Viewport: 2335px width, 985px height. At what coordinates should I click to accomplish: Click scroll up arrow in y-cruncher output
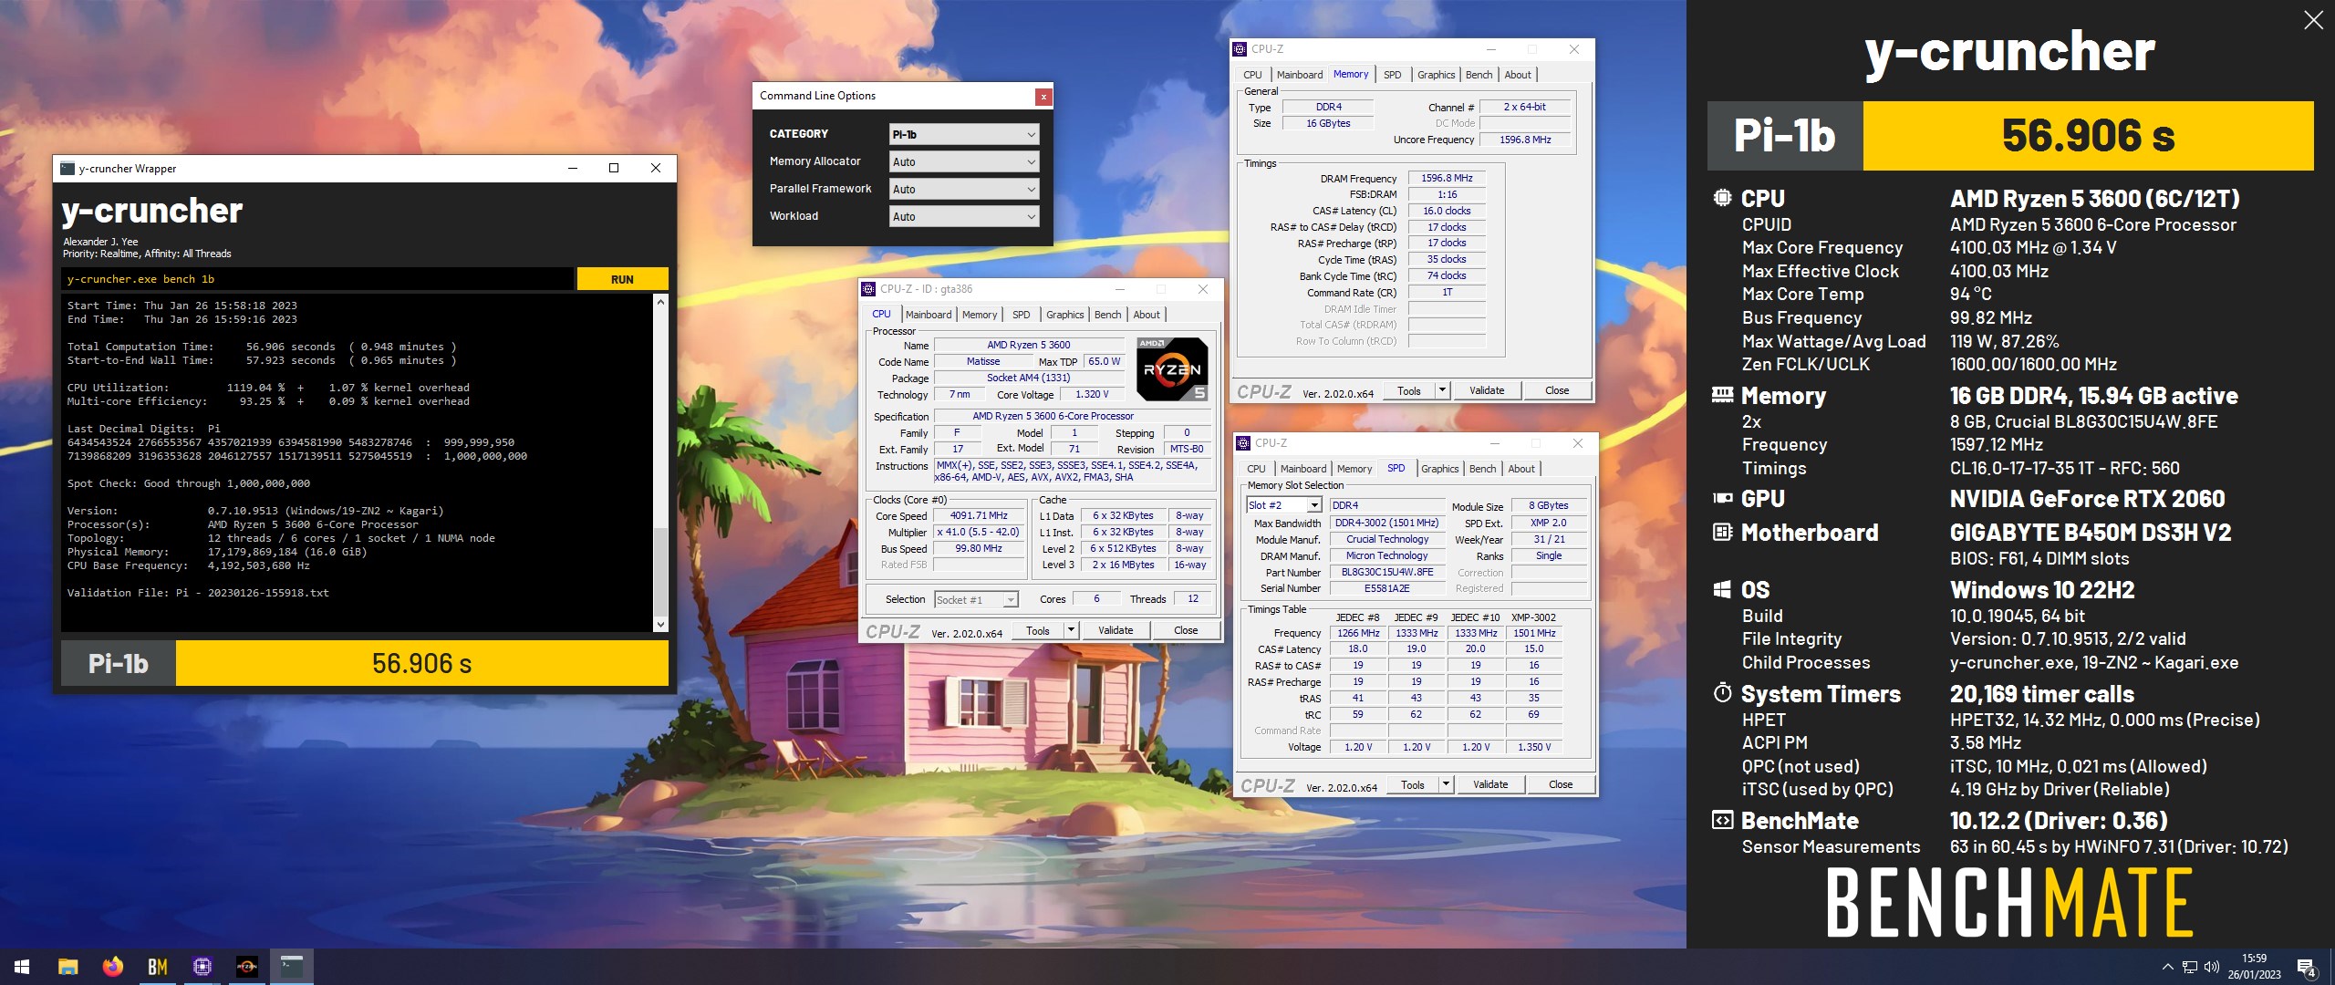click(x=661, y=301)
